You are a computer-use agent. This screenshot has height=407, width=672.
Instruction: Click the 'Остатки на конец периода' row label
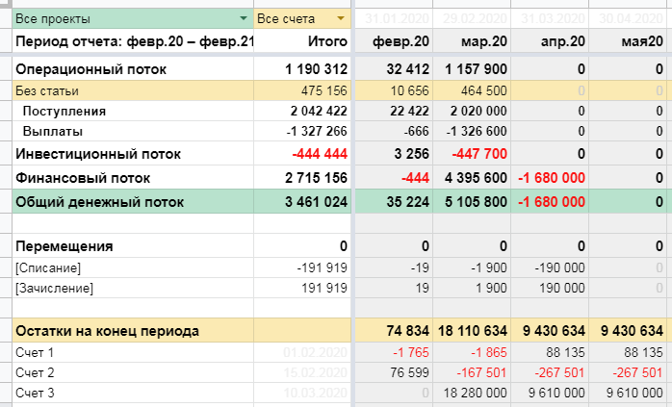pyautogui.click(x=107, y=331)
